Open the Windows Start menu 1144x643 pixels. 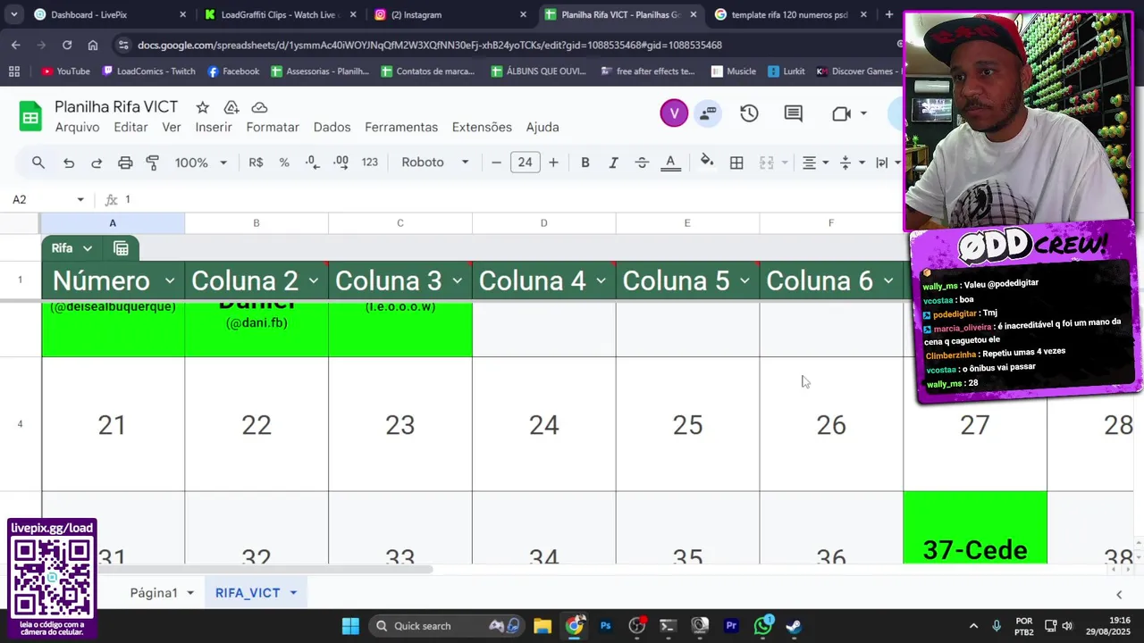point(350,626)
